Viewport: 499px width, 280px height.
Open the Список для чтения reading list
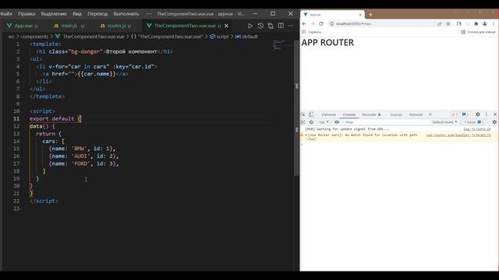click(x=478, y=32)
